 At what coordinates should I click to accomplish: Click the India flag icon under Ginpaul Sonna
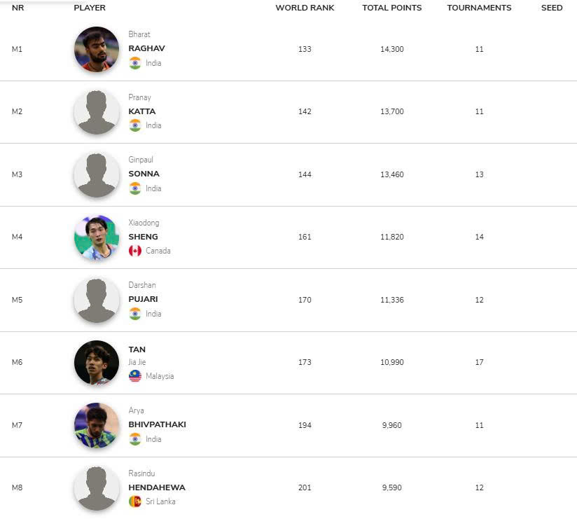point(135,188)
